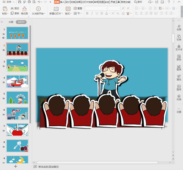Screen dimensions: 183x170
Task: Click the vertical scrollbar thumb of editor
Action: (173, 38)
